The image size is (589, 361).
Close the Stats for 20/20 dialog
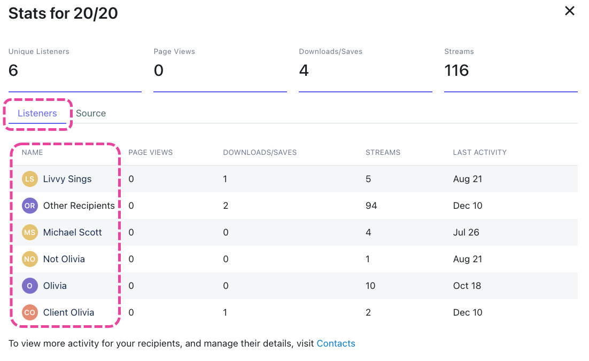coord(570,11)
